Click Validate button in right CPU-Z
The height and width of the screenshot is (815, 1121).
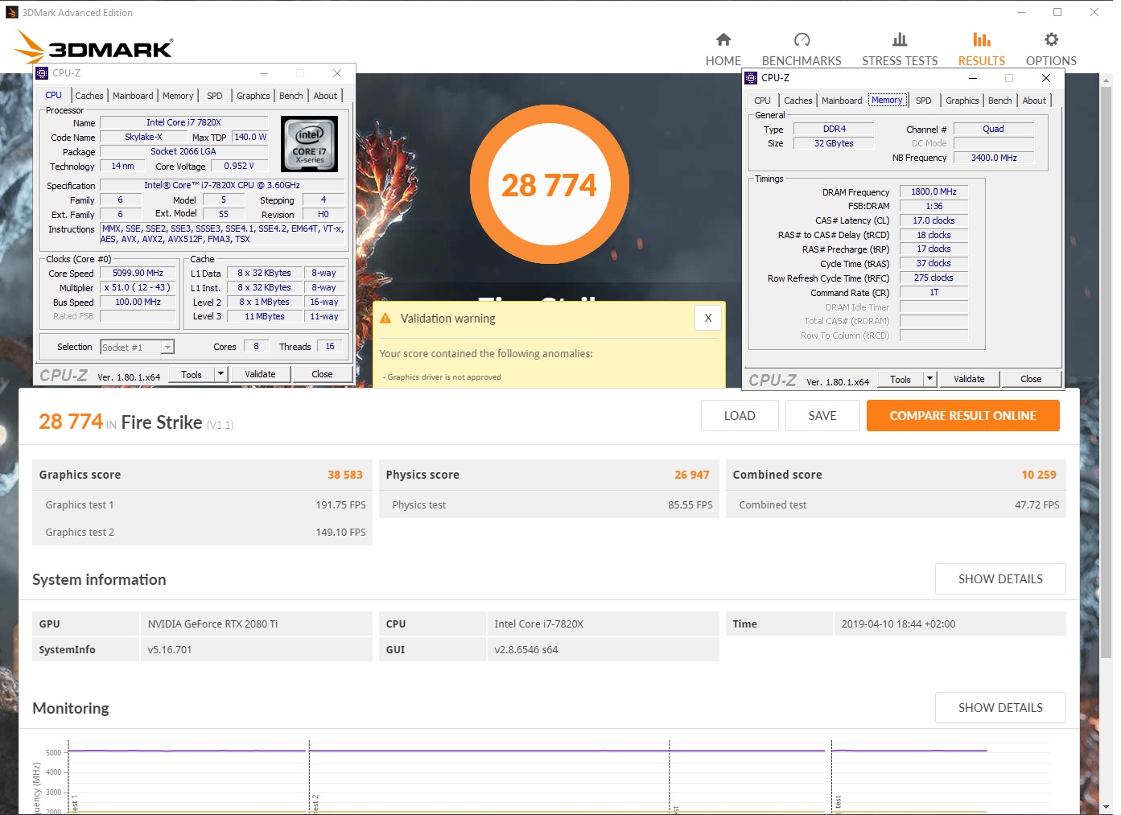click(969, 379)
